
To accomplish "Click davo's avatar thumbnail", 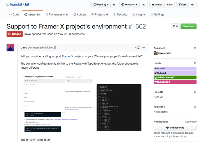I will pyautogui.click(x=10, y=47).
